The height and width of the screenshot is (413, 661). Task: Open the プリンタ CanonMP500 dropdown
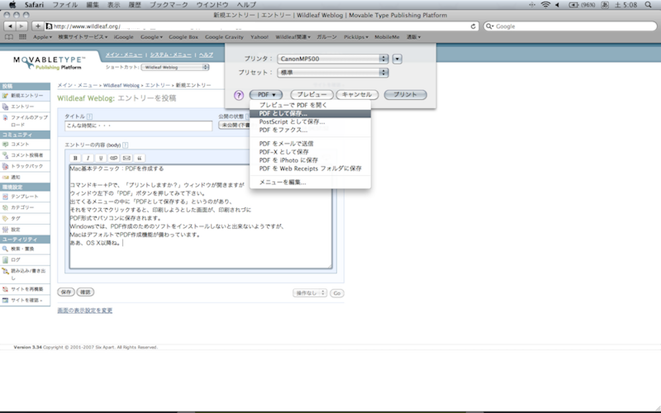click(x=332, y=59)
